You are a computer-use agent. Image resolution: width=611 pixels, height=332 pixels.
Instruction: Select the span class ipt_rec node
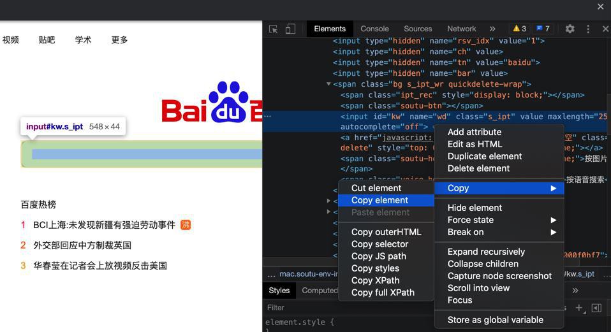click(x=462, y=95)
